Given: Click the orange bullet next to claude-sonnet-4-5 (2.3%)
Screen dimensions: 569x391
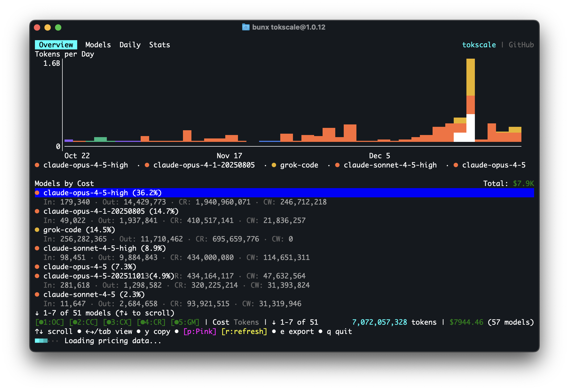Looking at the screenshot, I should [37, 295].
